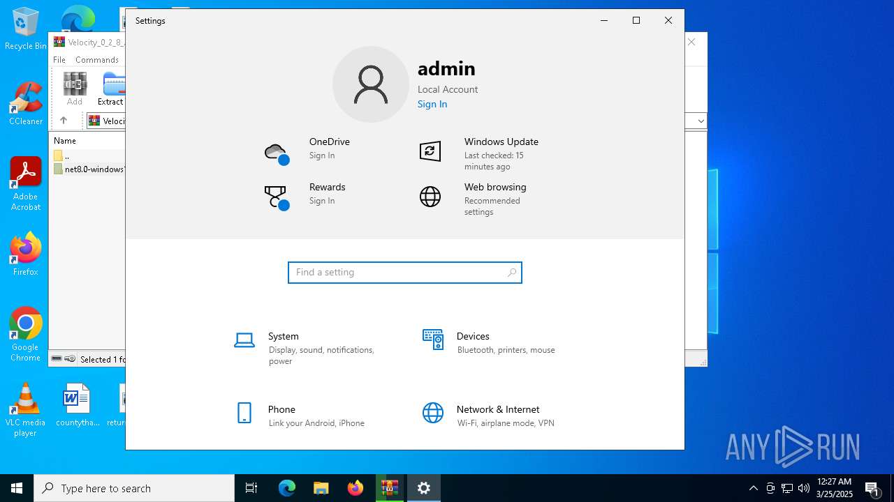This screenshot has height=502, width=894.
Task: Click the Type here to search box
Action: [134, 488]
